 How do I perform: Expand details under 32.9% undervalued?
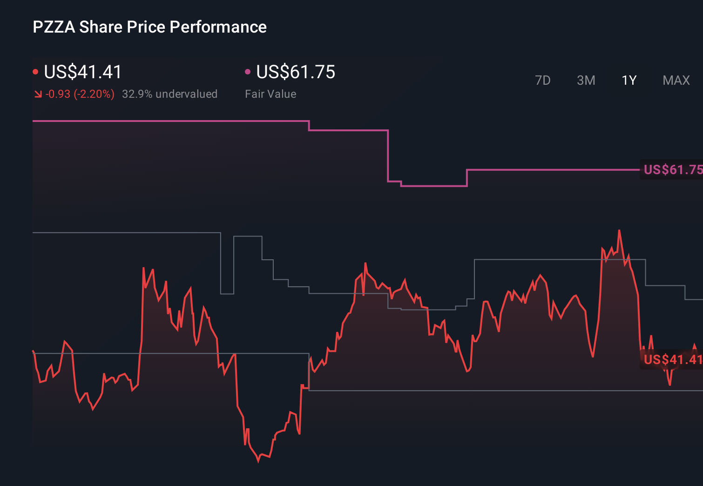pos(170,94)
